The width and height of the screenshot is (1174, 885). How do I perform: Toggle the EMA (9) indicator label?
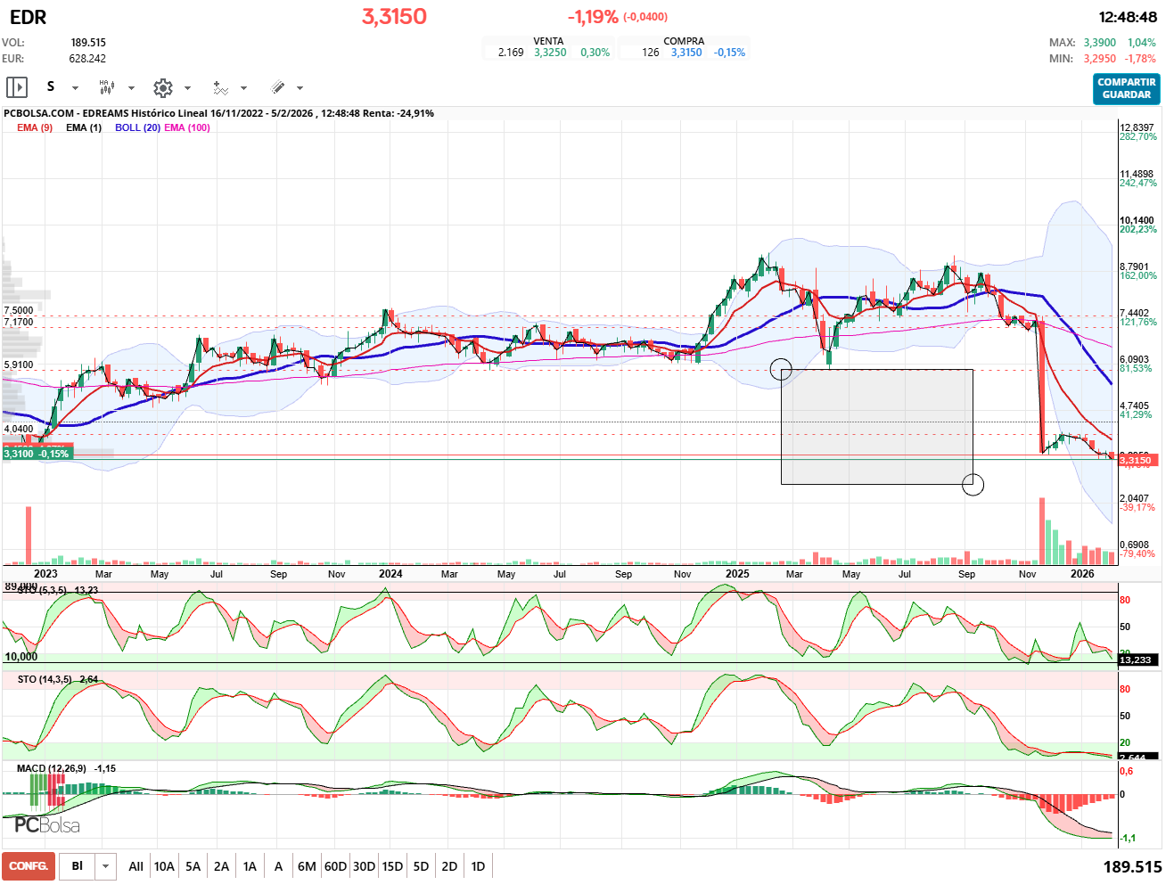35,127
